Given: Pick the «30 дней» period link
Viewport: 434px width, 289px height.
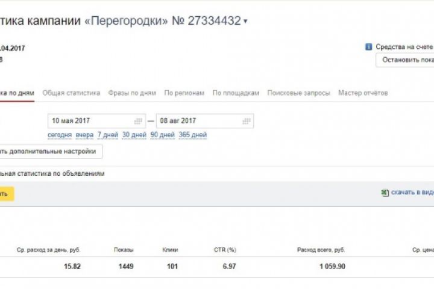Looking at the screenshot, I should point(134,135).
